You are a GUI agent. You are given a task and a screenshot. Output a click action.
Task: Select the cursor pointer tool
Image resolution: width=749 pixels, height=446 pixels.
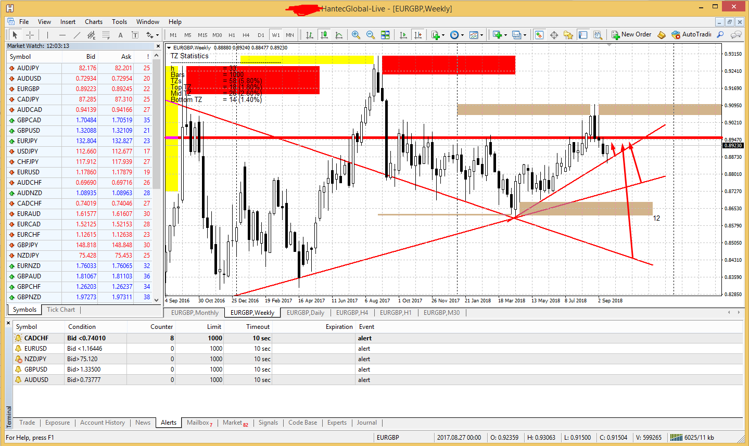[15, 35]
